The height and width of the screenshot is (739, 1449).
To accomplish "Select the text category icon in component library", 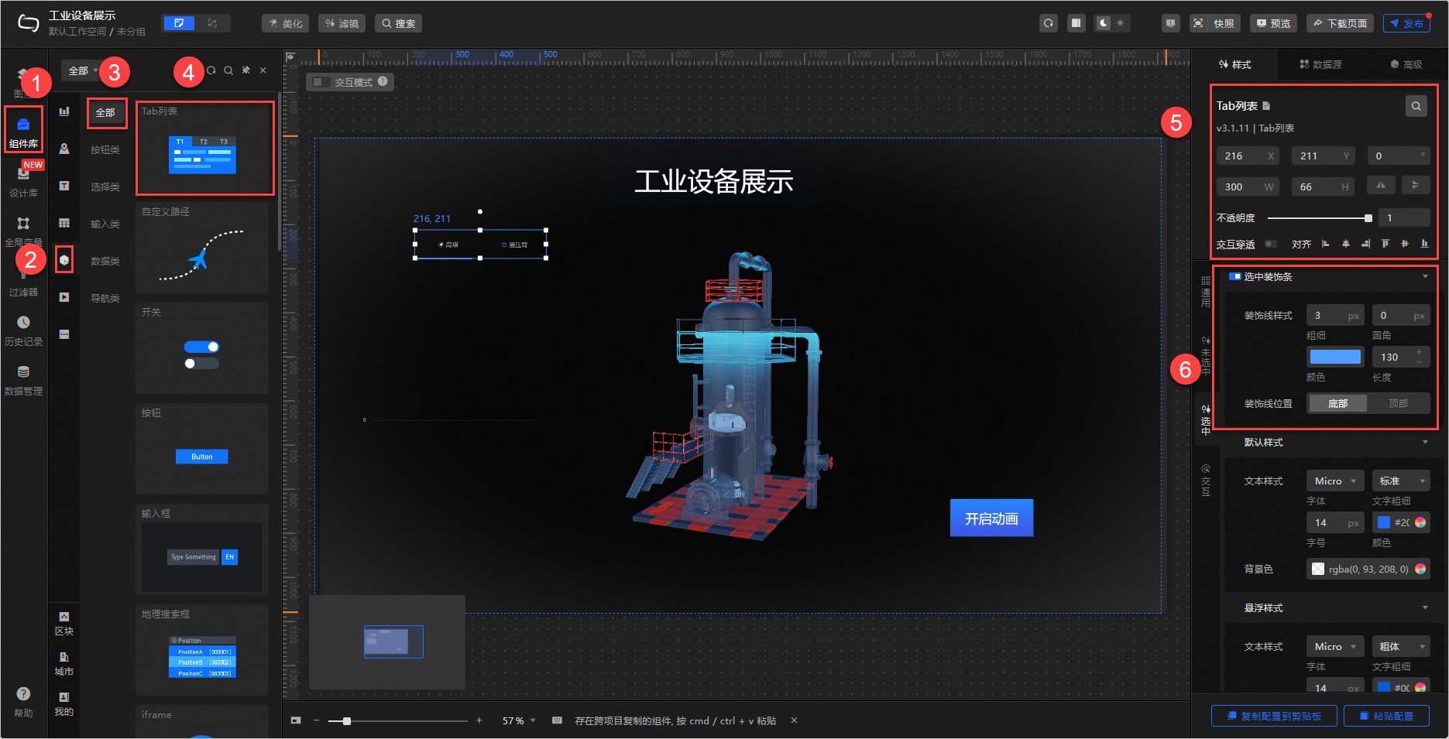I will (x=64, y=186).
